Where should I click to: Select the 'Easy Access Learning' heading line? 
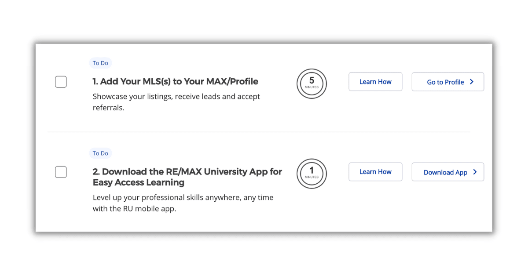pos(139,182)
